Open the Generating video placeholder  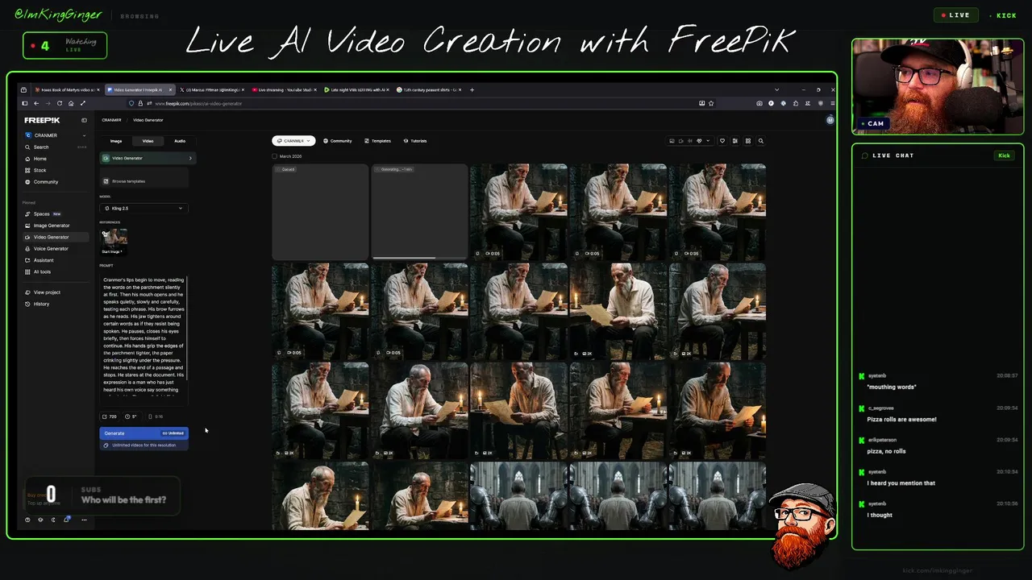point(419,212)
